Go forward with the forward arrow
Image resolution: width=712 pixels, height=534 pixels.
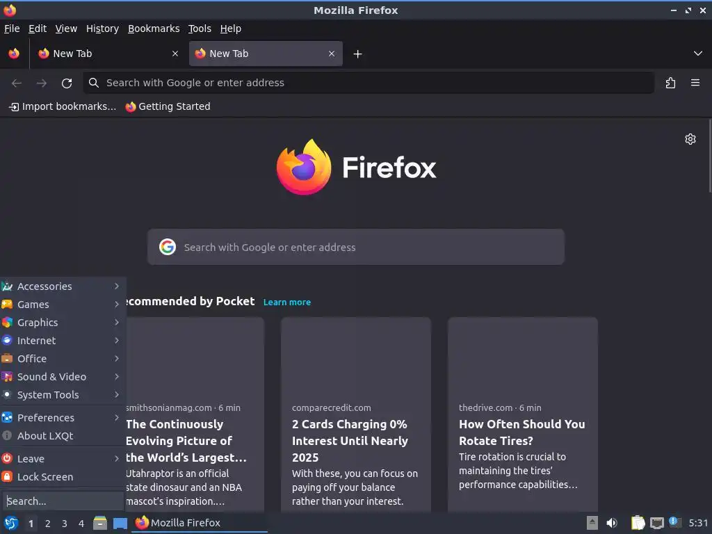41,83
